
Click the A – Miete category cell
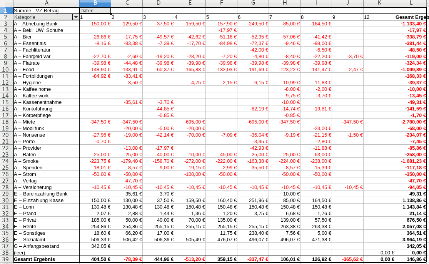[x=46, y=122]
